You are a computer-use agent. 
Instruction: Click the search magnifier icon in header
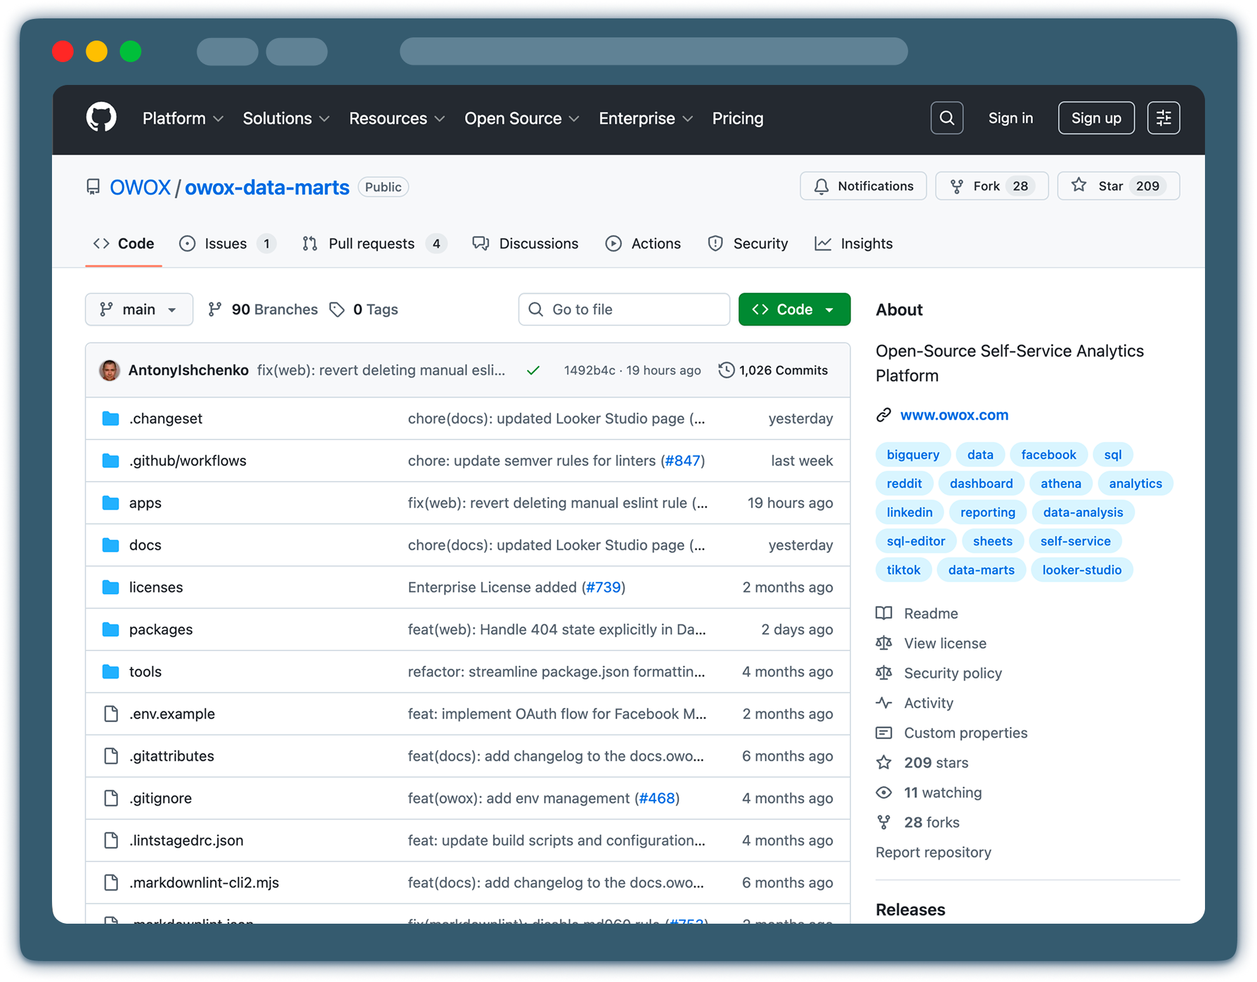coord(946,118)
